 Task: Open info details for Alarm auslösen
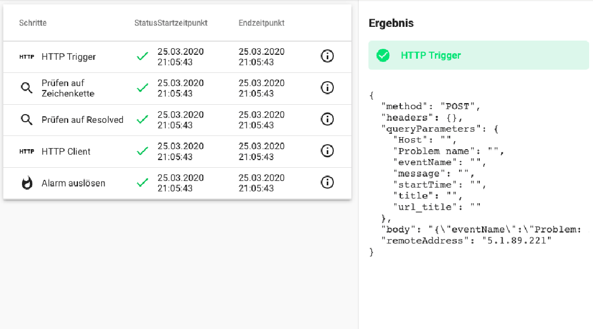pyautogui.click(x=327, y=182)
